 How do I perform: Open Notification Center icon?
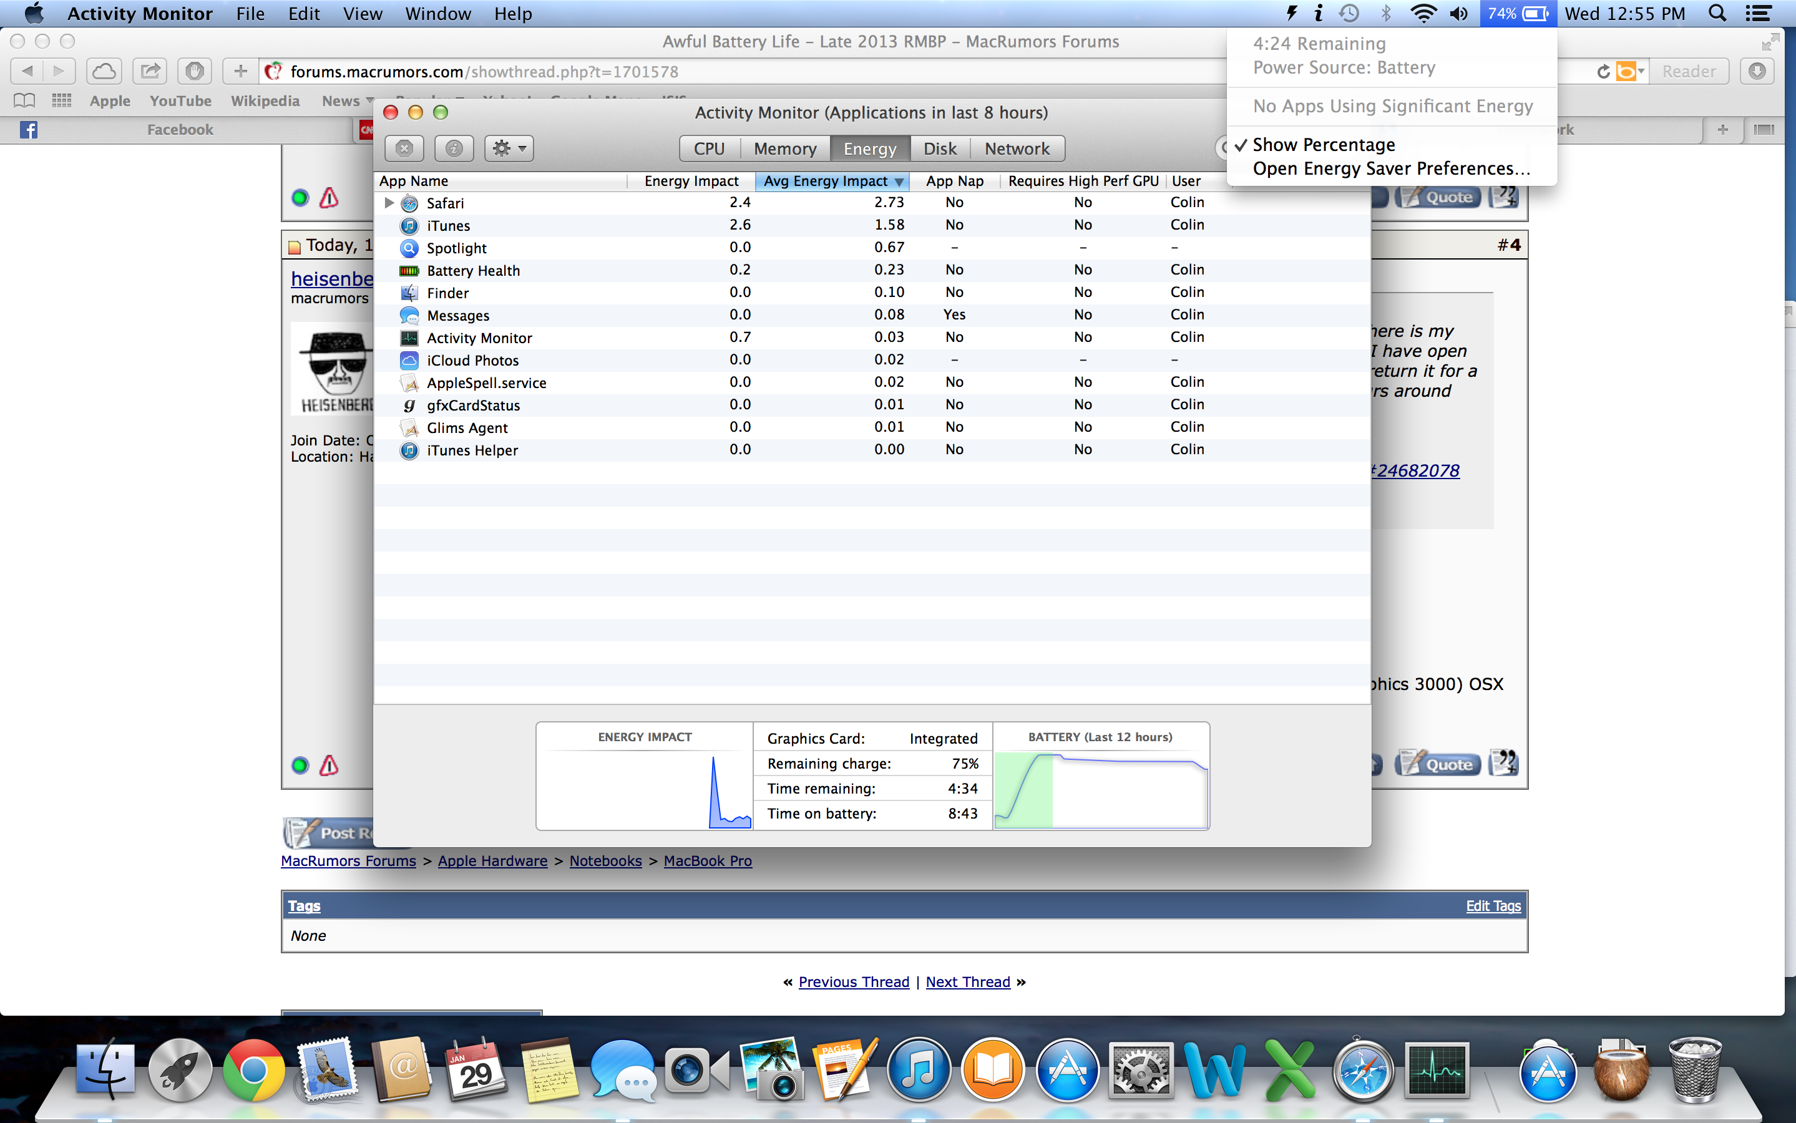[x=1758, y=13]
